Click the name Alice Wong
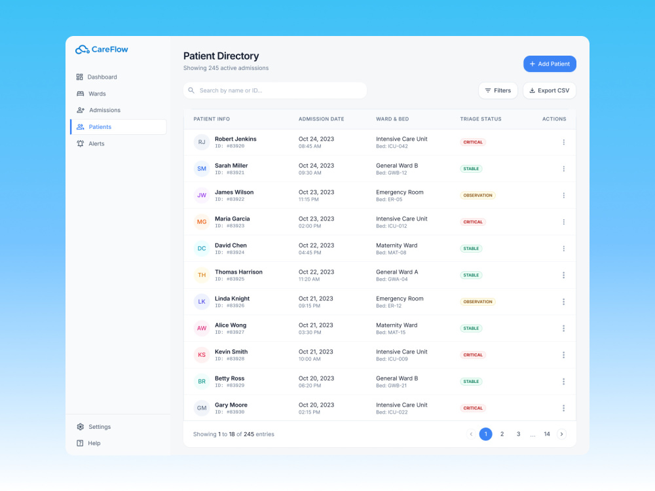This screenshot has width=655, height=491. tap(231, 325)
